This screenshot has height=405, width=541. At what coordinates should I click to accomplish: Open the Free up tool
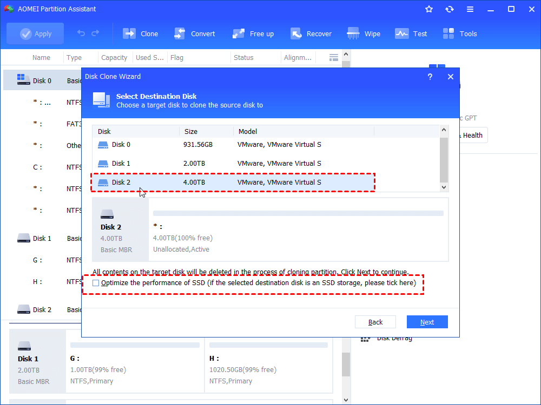click(x=253, y=33)
